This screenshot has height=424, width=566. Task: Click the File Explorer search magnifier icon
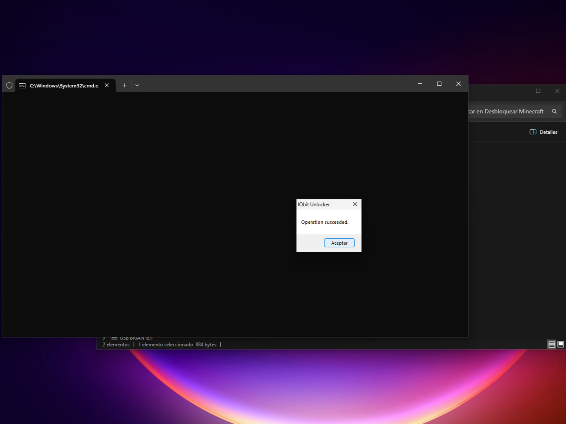click(554, 111)
